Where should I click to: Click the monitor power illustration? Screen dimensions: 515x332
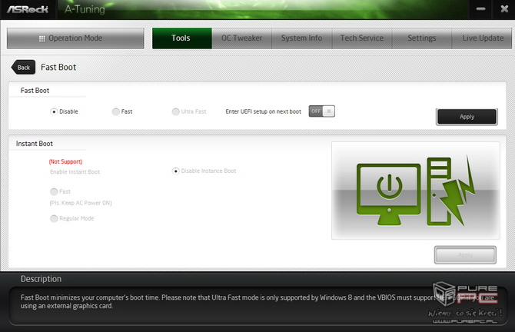coord(388,194)
